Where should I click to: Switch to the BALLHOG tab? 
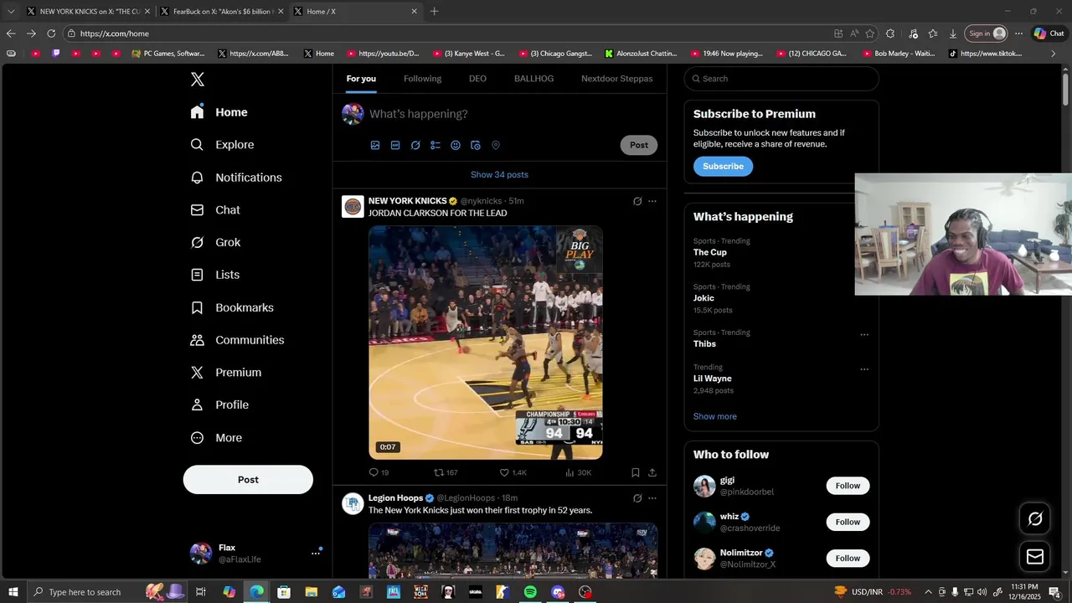533,79
